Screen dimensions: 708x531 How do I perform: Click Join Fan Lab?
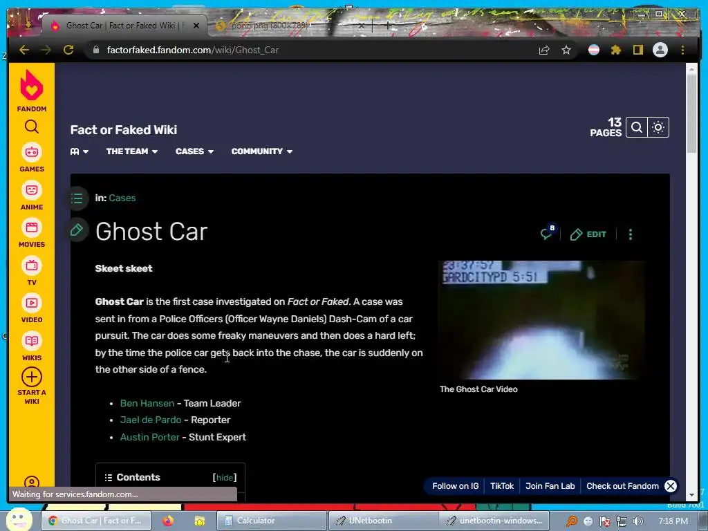550,486
